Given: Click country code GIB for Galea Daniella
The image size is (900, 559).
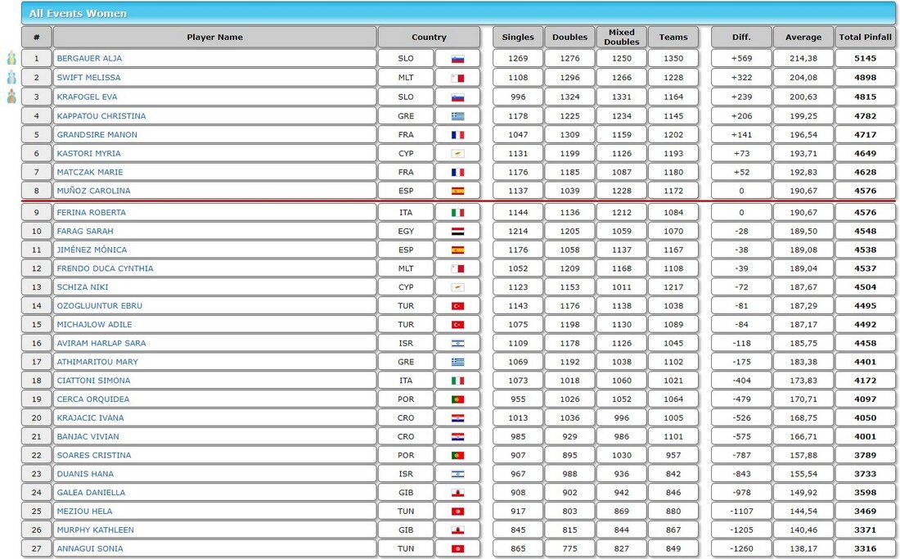Looking at the screenshot, I should coord(406,493).
